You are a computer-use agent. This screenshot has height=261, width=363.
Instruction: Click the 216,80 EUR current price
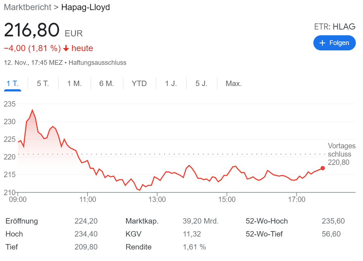(x=32, y=30)
